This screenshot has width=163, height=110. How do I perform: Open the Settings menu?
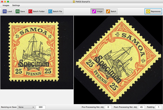(16, 5)
